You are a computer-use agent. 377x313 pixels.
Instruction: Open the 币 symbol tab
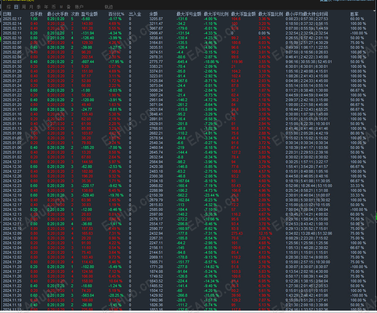53,7
